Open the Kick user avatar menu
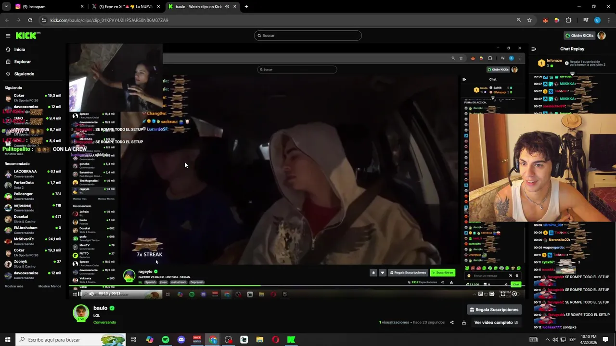The height and width of the screenshot is (346, 616). click(601, 36)
